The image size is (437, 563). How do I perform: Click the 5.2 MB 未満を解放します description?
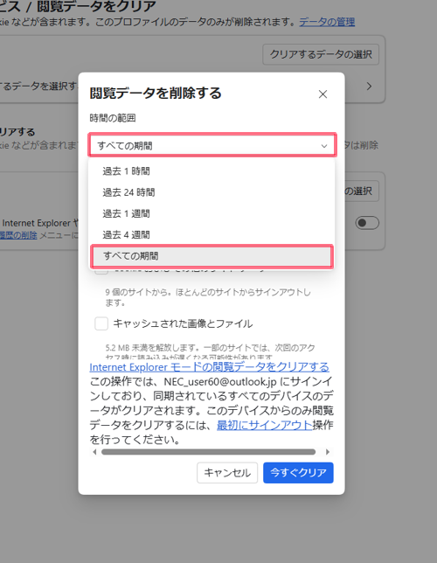(210, 351)
